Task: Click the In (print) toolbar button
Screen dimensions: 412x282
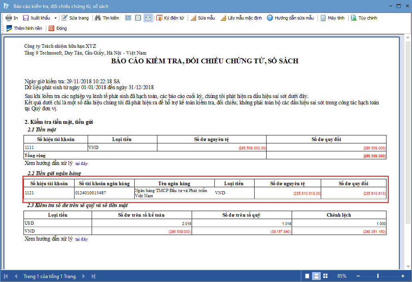Action: click(x=12, y=18)
